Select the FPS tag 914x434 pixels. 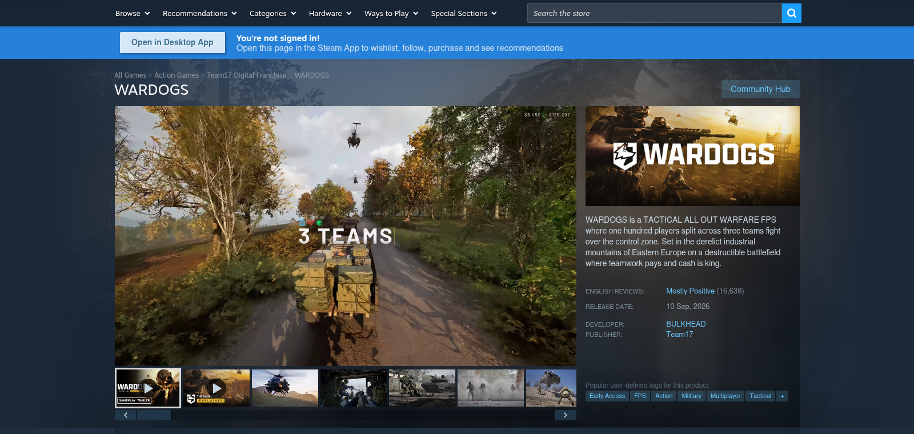point(640,396)
